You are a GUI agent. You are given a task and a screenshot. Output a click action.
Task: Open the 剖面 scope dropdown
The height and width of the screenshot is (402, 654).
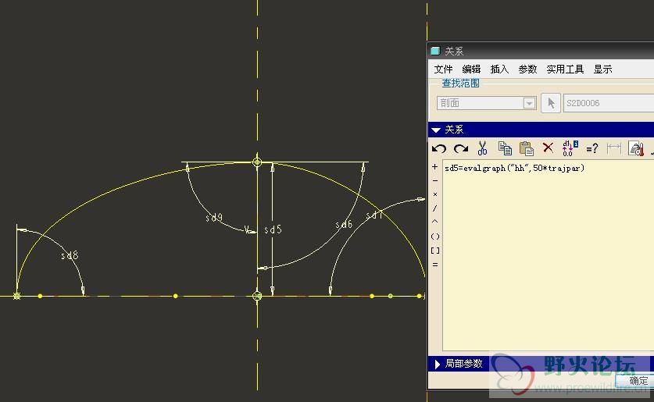(486, 103)
